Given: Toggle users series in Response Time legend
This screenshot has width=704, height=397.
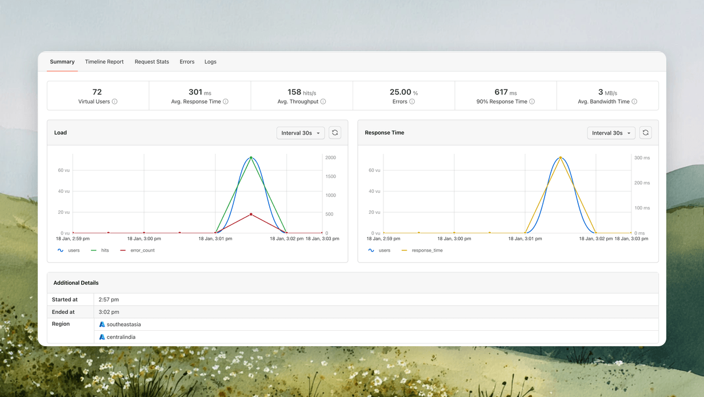Looking at the screenshot, I should click(379, 250).
